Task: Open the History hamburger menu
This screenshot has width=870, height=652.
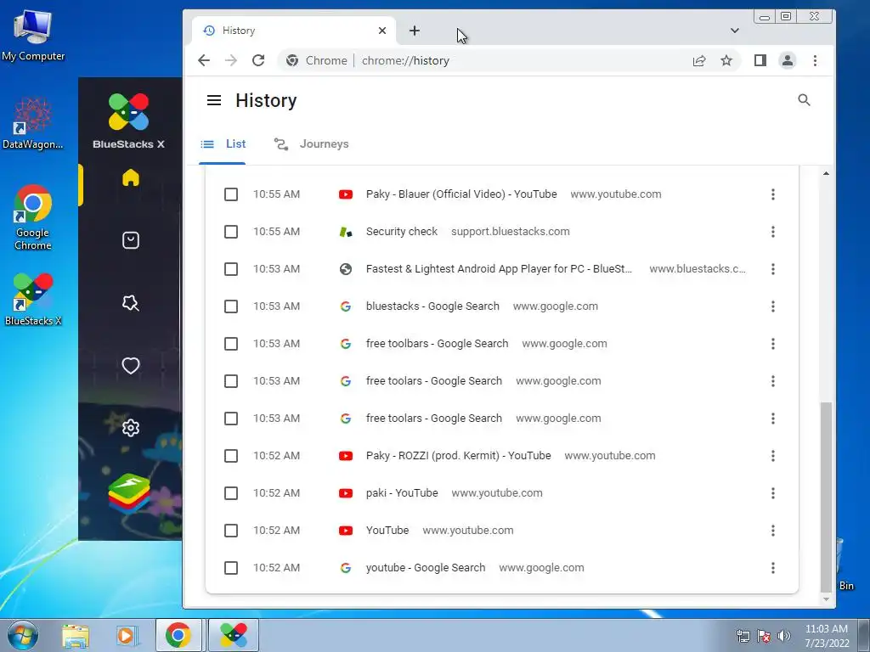Action: [214, 100]
